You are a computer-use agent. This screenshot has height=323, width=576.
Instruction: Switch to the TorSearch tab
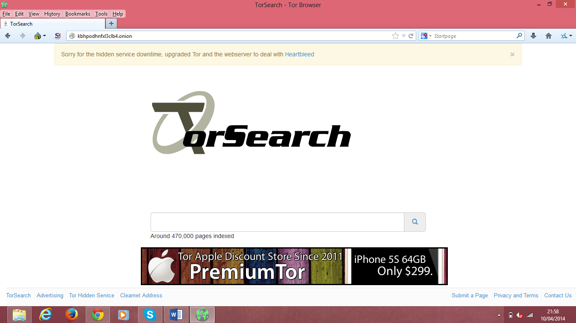[x=22, y=24]
